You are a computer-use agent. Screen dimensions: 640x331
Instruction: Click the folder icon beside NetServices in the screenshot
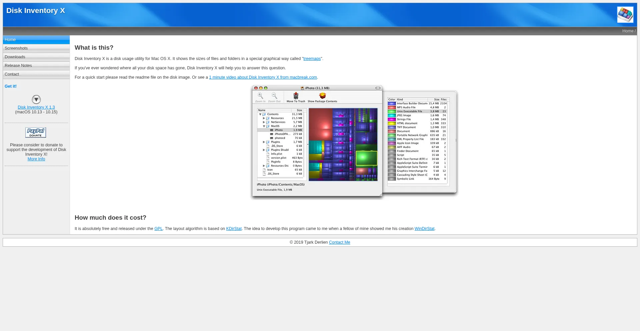[268, 122]
